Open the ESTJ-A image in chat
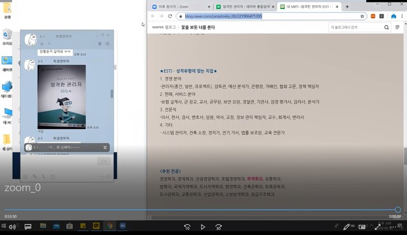 [62, 97]
